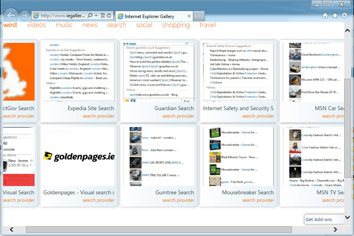Viewport: 354px width, 236px height.
Task: Open the shopping category
Action: [x=176, y=25]
